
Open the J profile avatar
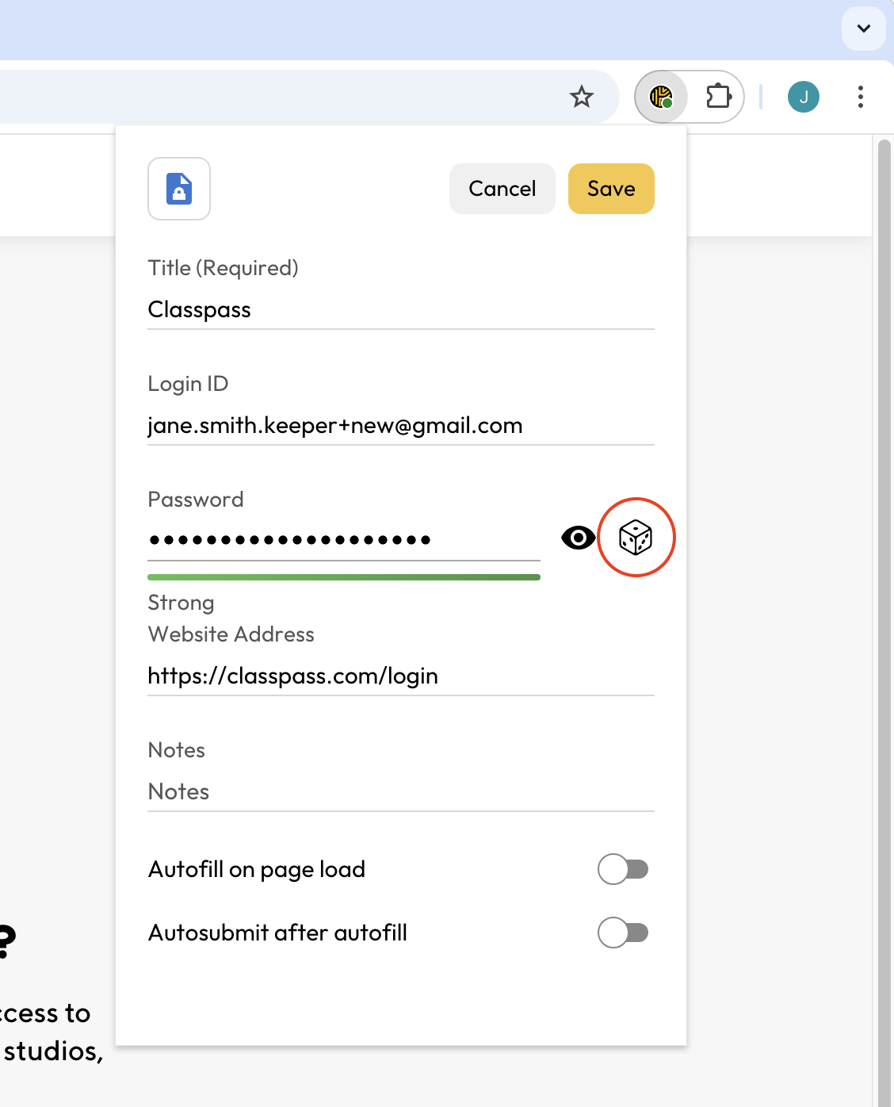[x=803, y=97]
